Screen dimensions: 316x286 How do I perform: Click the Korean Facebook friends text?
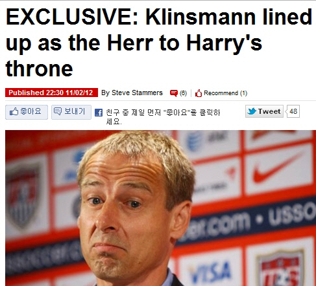pos(163,116)
